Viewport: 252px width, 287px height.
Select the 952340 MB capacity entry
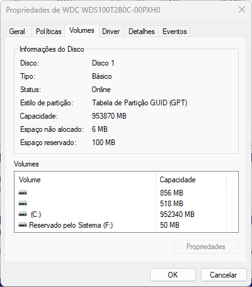point(177,214)
